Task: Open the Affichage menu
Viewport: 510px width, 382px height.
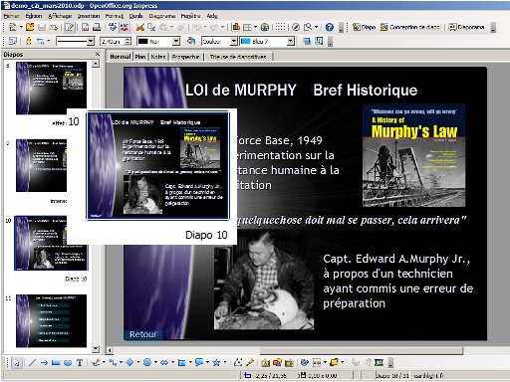Action: (x=60, y=16)
